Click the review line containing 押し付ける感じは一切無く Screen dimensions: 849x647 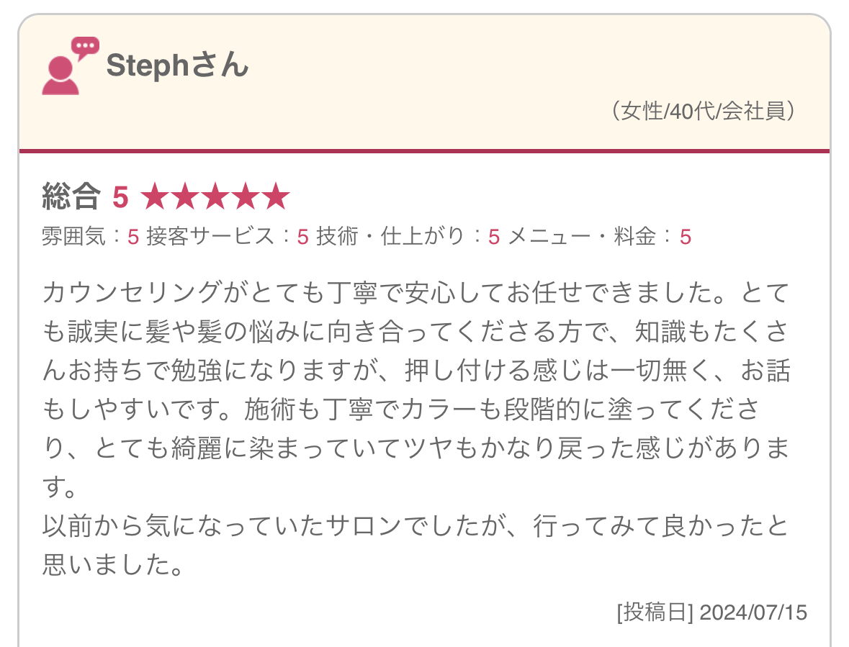coord(416,371)
